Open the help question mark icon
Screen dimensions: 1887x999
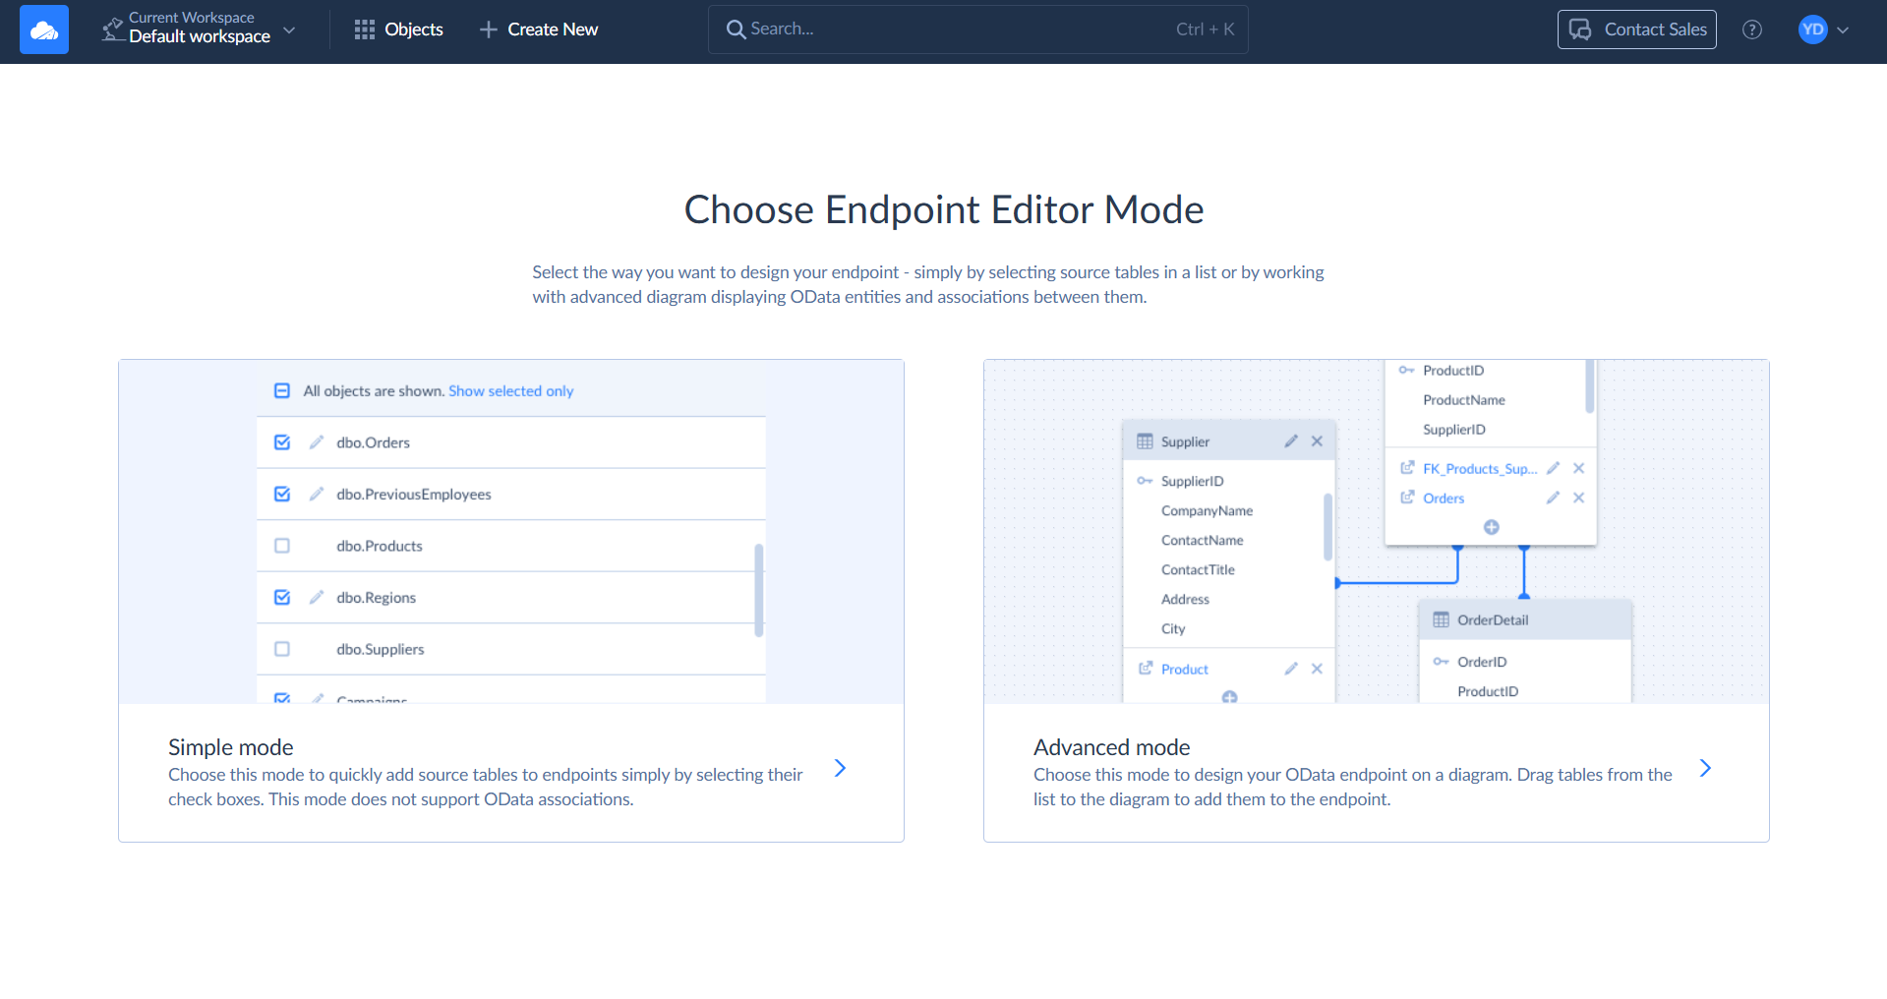1751,29
